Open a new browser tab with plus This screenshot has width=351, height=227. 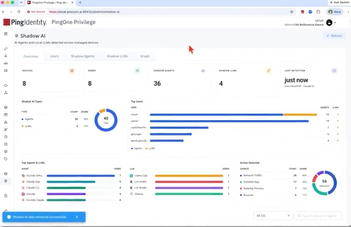80,3
